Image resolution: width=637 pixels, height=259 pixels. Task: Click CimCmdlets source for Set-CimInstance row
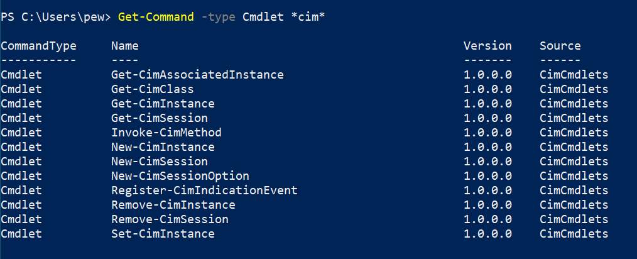[x=574, y=234]
